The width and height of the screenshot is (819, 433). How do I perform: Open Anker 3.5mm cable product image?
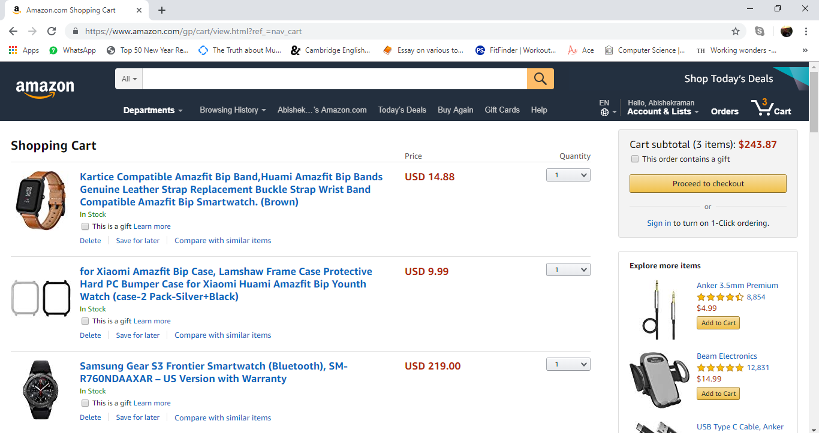tap(659, 310)
